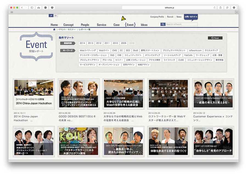Click the Recruit link

tap(170, 17)
